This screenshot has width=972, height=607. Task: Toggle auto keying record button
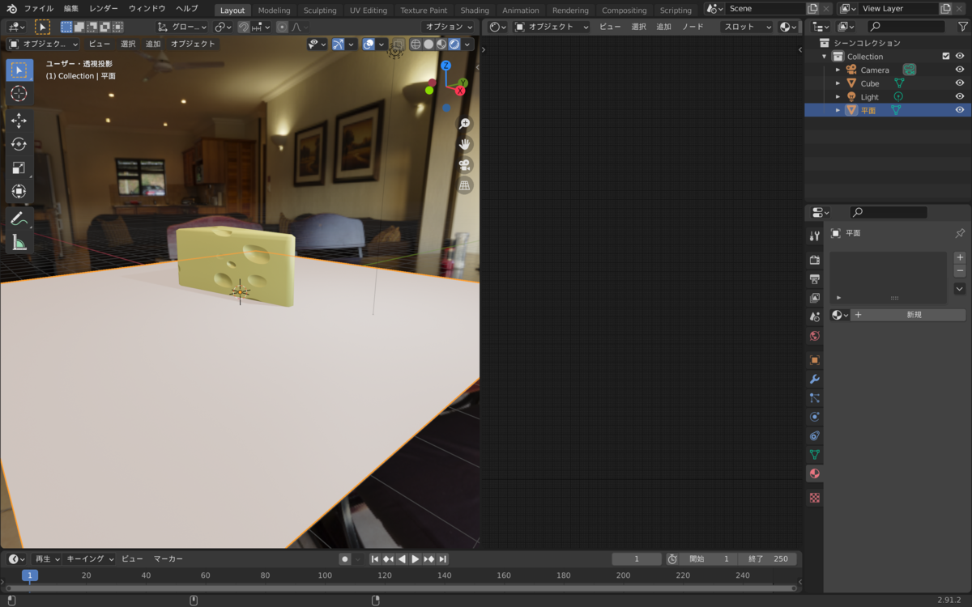pyautogui.click(x=345, y=559)
